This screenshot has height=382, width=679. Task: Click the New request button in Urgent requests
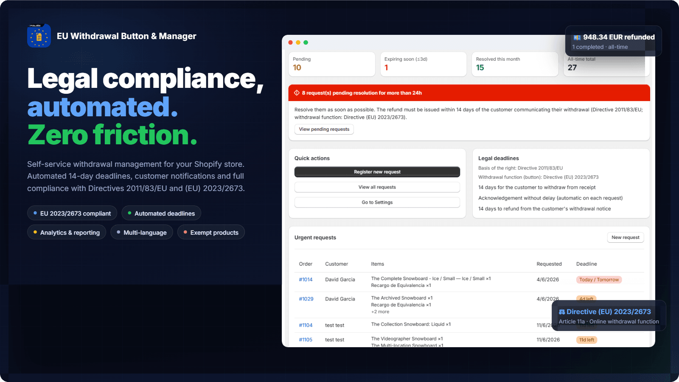point(626,238)
